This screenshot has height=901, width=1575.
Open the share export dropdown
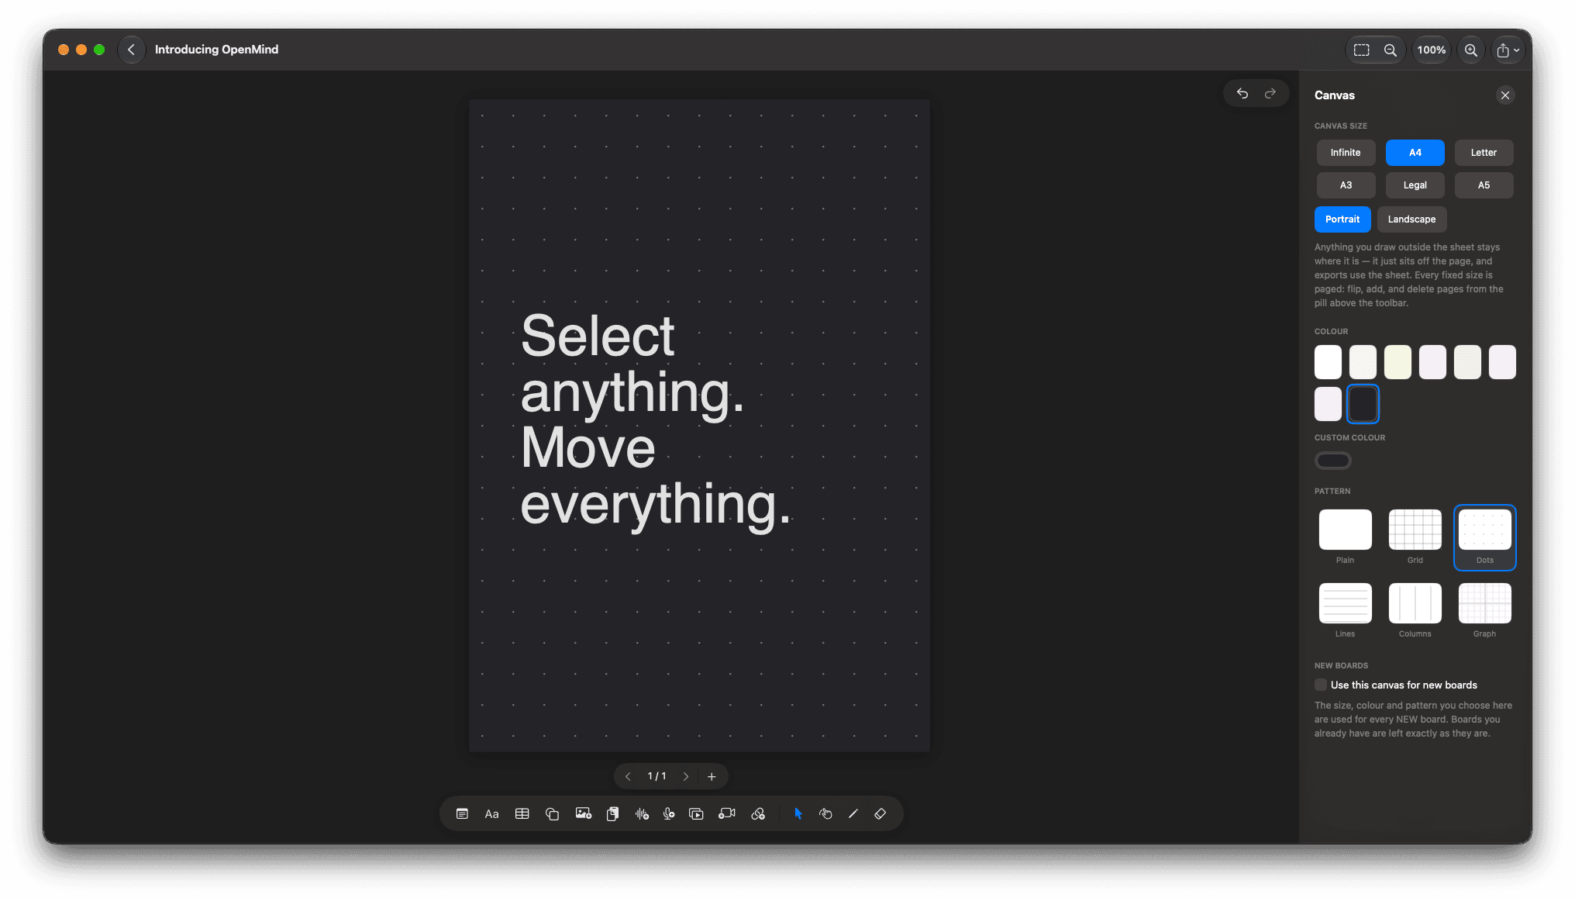pos(1508,50)
